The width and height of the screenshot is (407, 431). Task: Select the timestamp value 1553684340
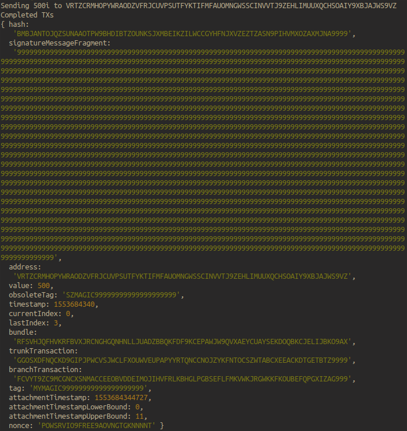pos(74,304)
